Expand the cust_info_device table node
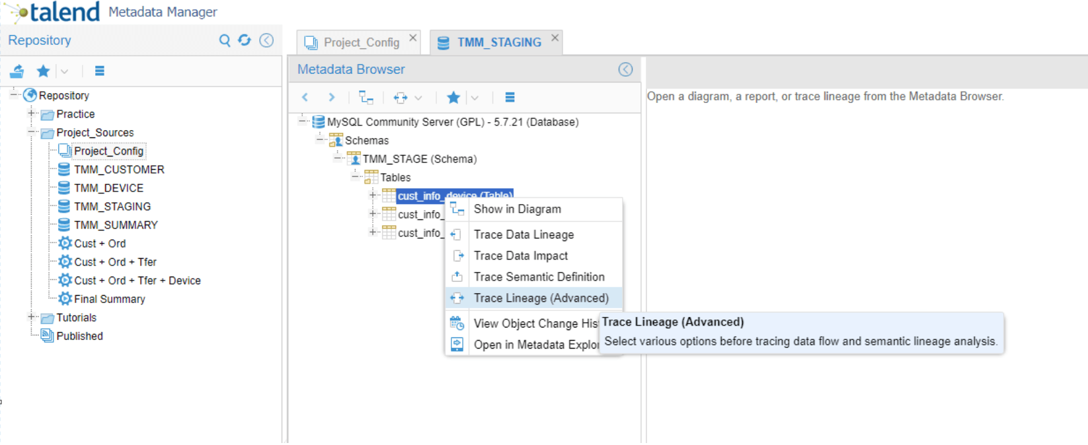The height and width of the screenshot is (445, 1088). point(373,195)
